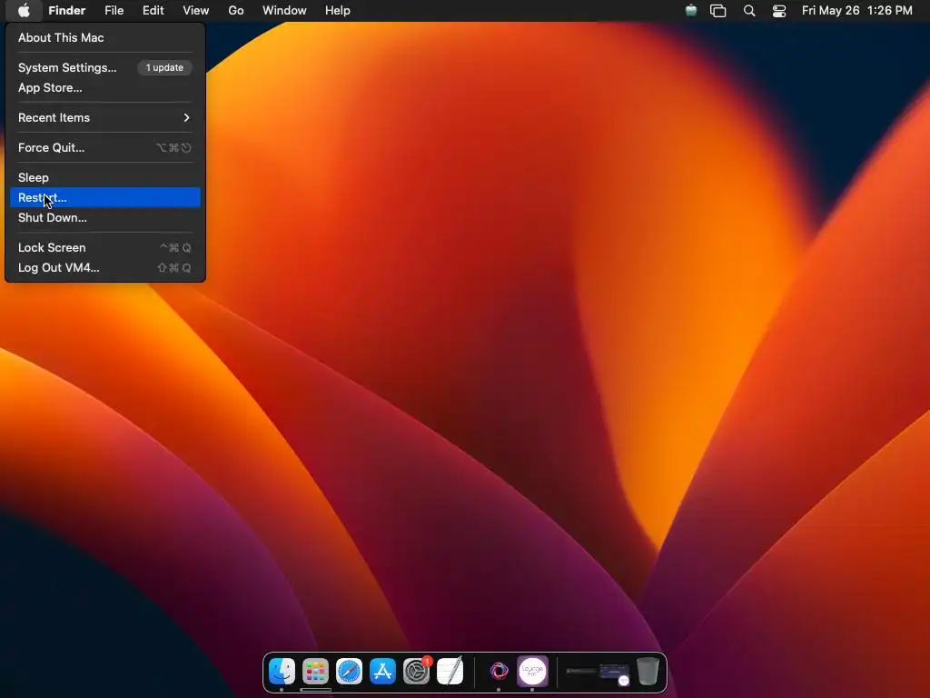
Task: Open Control Center in menu bar
Action: point(778,11)
